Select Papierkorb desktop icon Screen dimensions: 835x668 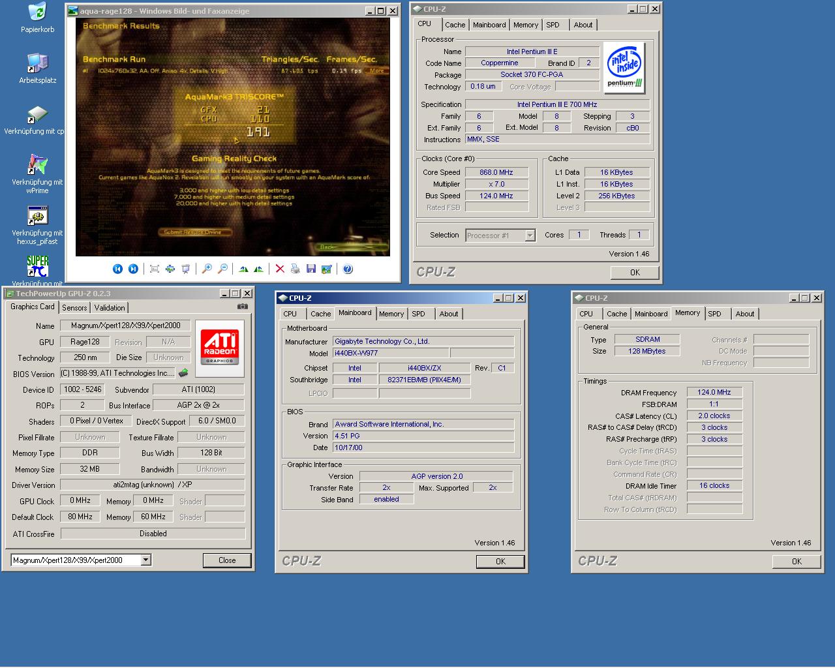click(37, 18)
